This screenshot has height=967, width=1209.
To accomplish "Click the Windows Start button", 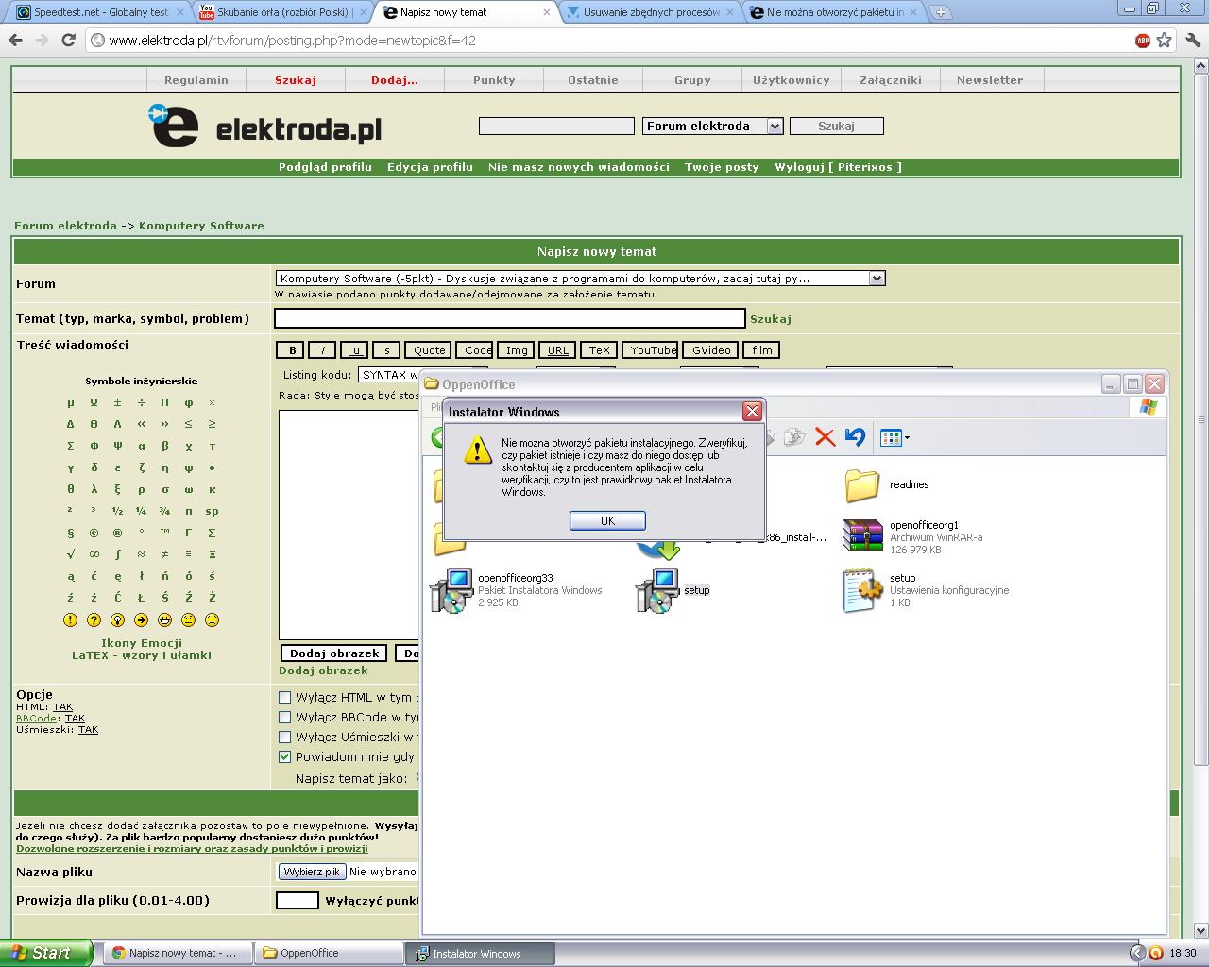I will pyautogui.click(x=46, y=953).
